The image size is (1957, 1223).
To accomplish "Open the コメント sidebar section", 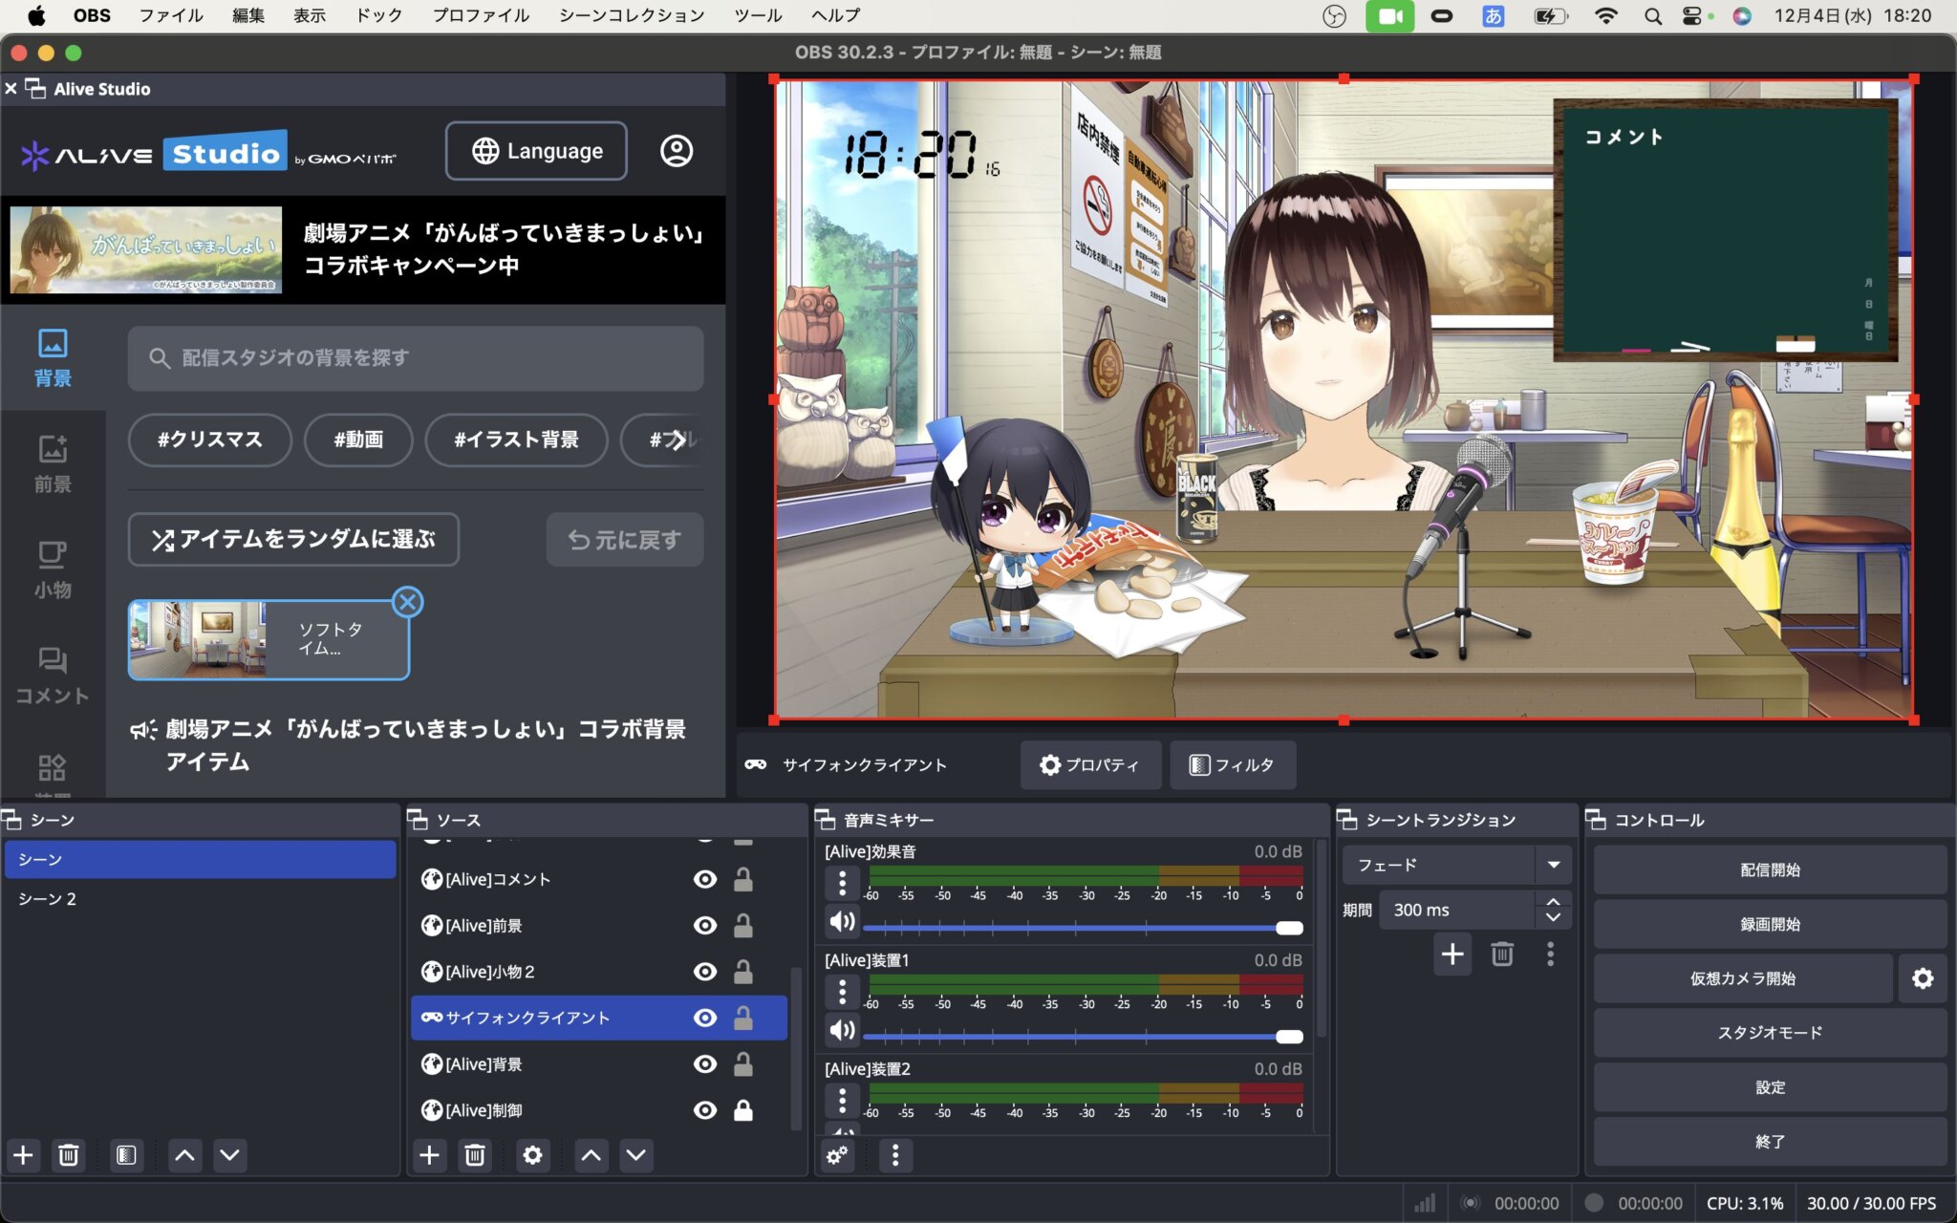I will click(53, 676).
